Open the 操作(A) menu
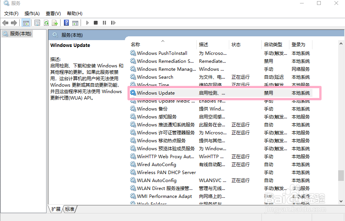This screenshot has width=345, height=221. pyautogui.click(x=32, y=14)
